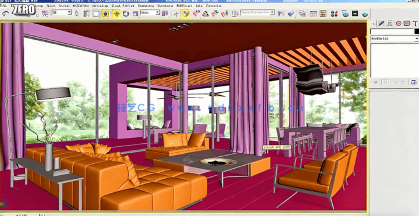Screen dimensions: 419x216
Task: Toggle the Pin Stack button
Action: (x=375, y=82)
